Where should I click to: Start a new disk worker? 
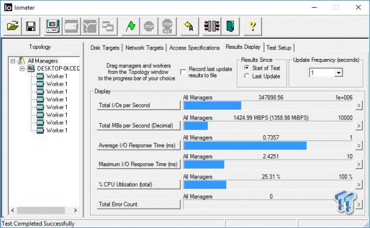click(x=71, y=26)
